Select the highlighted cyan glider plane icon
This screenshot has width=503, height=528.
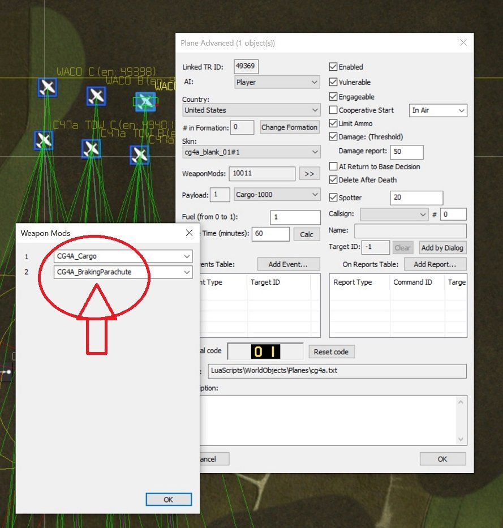[x=145, y=101]
